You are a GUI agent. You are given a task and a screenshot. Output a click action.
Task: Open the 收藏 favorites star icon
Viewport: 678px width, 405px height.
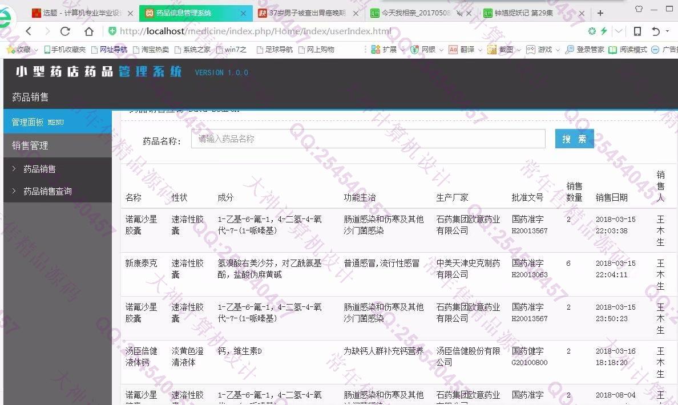click(11, 50)
